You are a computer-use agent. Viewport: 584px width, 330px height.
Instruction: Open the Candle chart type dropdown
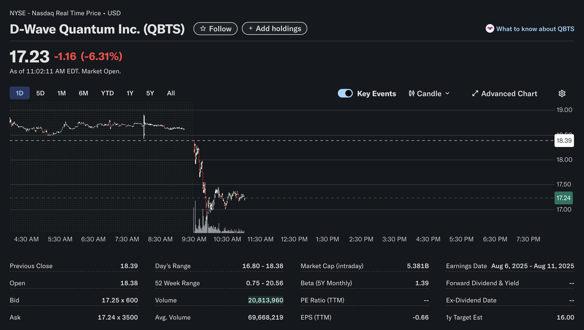click(x=429, y=93)
